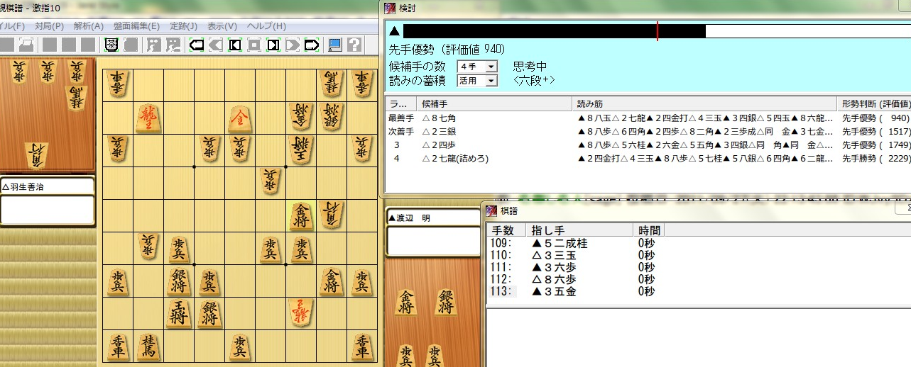Jump to last move toolbar icon
The width and height of the screenshot is (911, 367).
[x=273, y=45]
